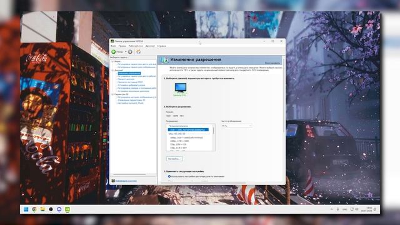
Task: Open the Дисплей menu
Action: 150,46
